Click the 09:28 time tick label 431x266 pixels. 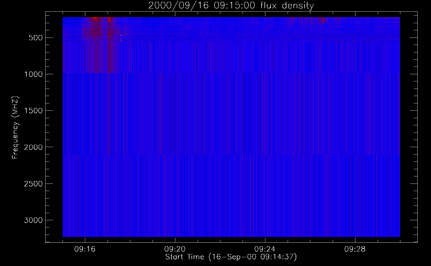(x=355, y=249)
